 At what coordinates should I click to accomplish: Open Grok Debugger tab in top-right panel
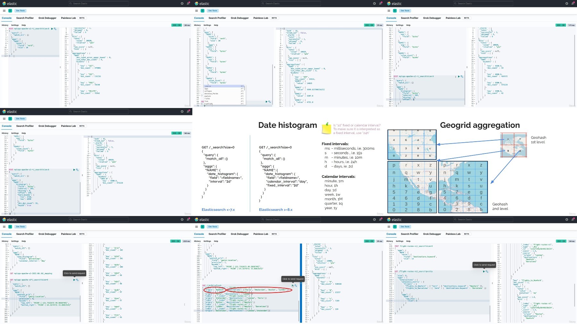tap(432, 18)
